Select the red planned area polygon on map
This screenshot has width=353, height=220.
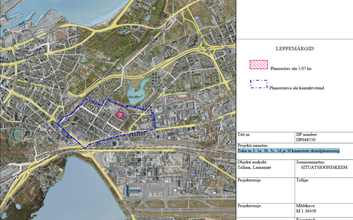(x=119, y=115)
